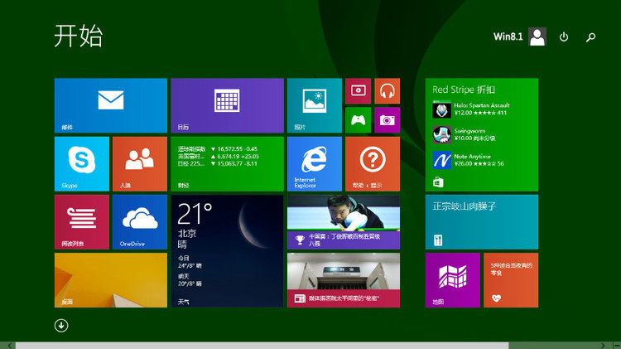Screen dimensions: 621x349
Task: Show all apps with down arrow
Action: [x=61, y=325]
